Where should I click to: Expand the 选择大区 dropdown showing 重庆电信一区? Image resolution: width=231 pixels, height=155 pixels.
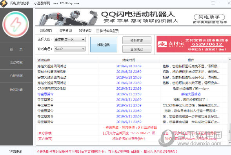[x=69, y=40]
